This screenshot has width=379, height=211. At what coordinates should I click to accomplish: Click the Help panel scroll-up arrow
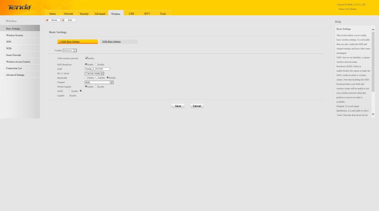pos(373,30)
